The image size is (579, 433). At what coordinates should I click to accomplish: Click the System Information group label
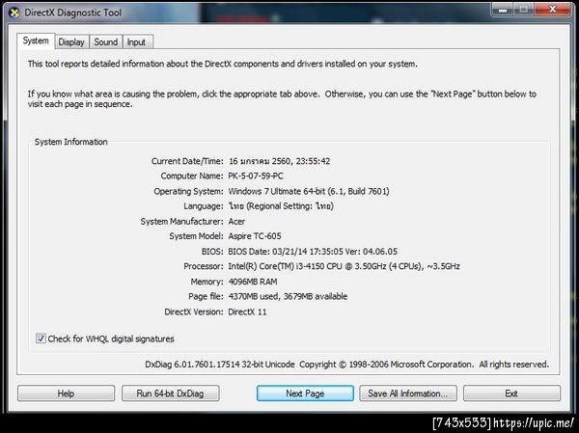[70, 142]
